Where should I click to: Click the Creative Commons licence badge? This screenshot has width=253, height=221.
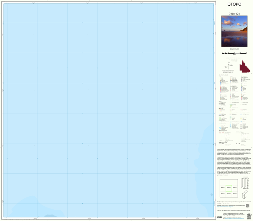pos(220,217)
